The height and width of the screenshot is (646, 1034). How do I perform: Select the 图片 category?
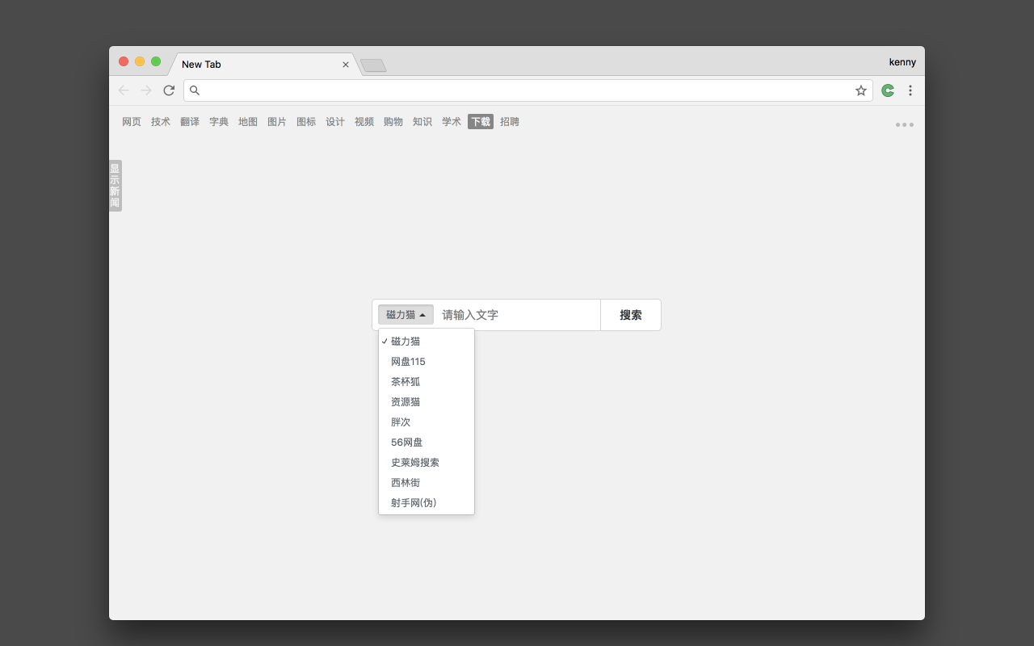(x=277, y=122)
